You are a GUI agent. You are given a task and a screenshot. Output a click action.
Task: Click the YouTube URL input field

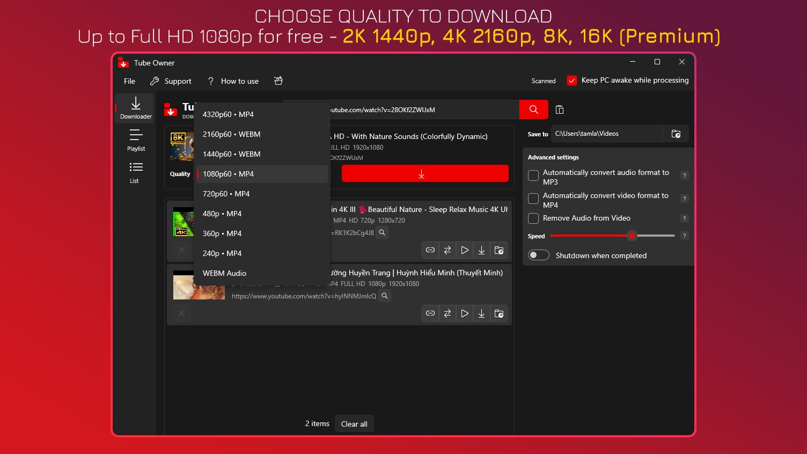point(424,109)
